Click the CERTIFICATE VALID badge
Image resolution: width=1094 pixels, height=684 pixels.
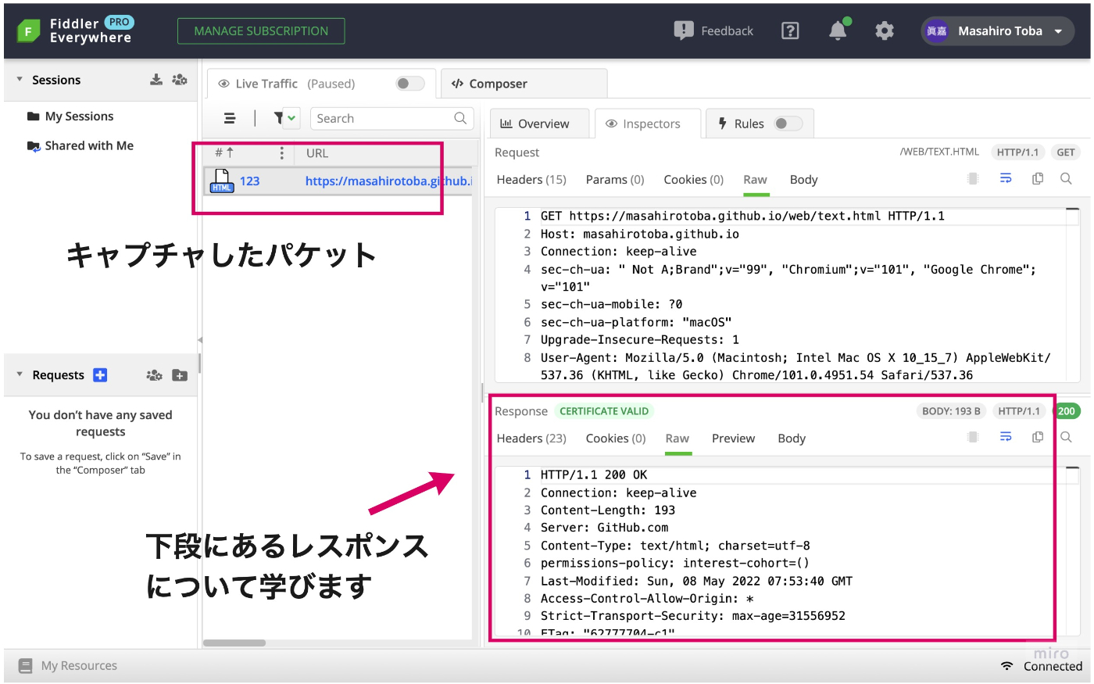click(x=604, y=411)
